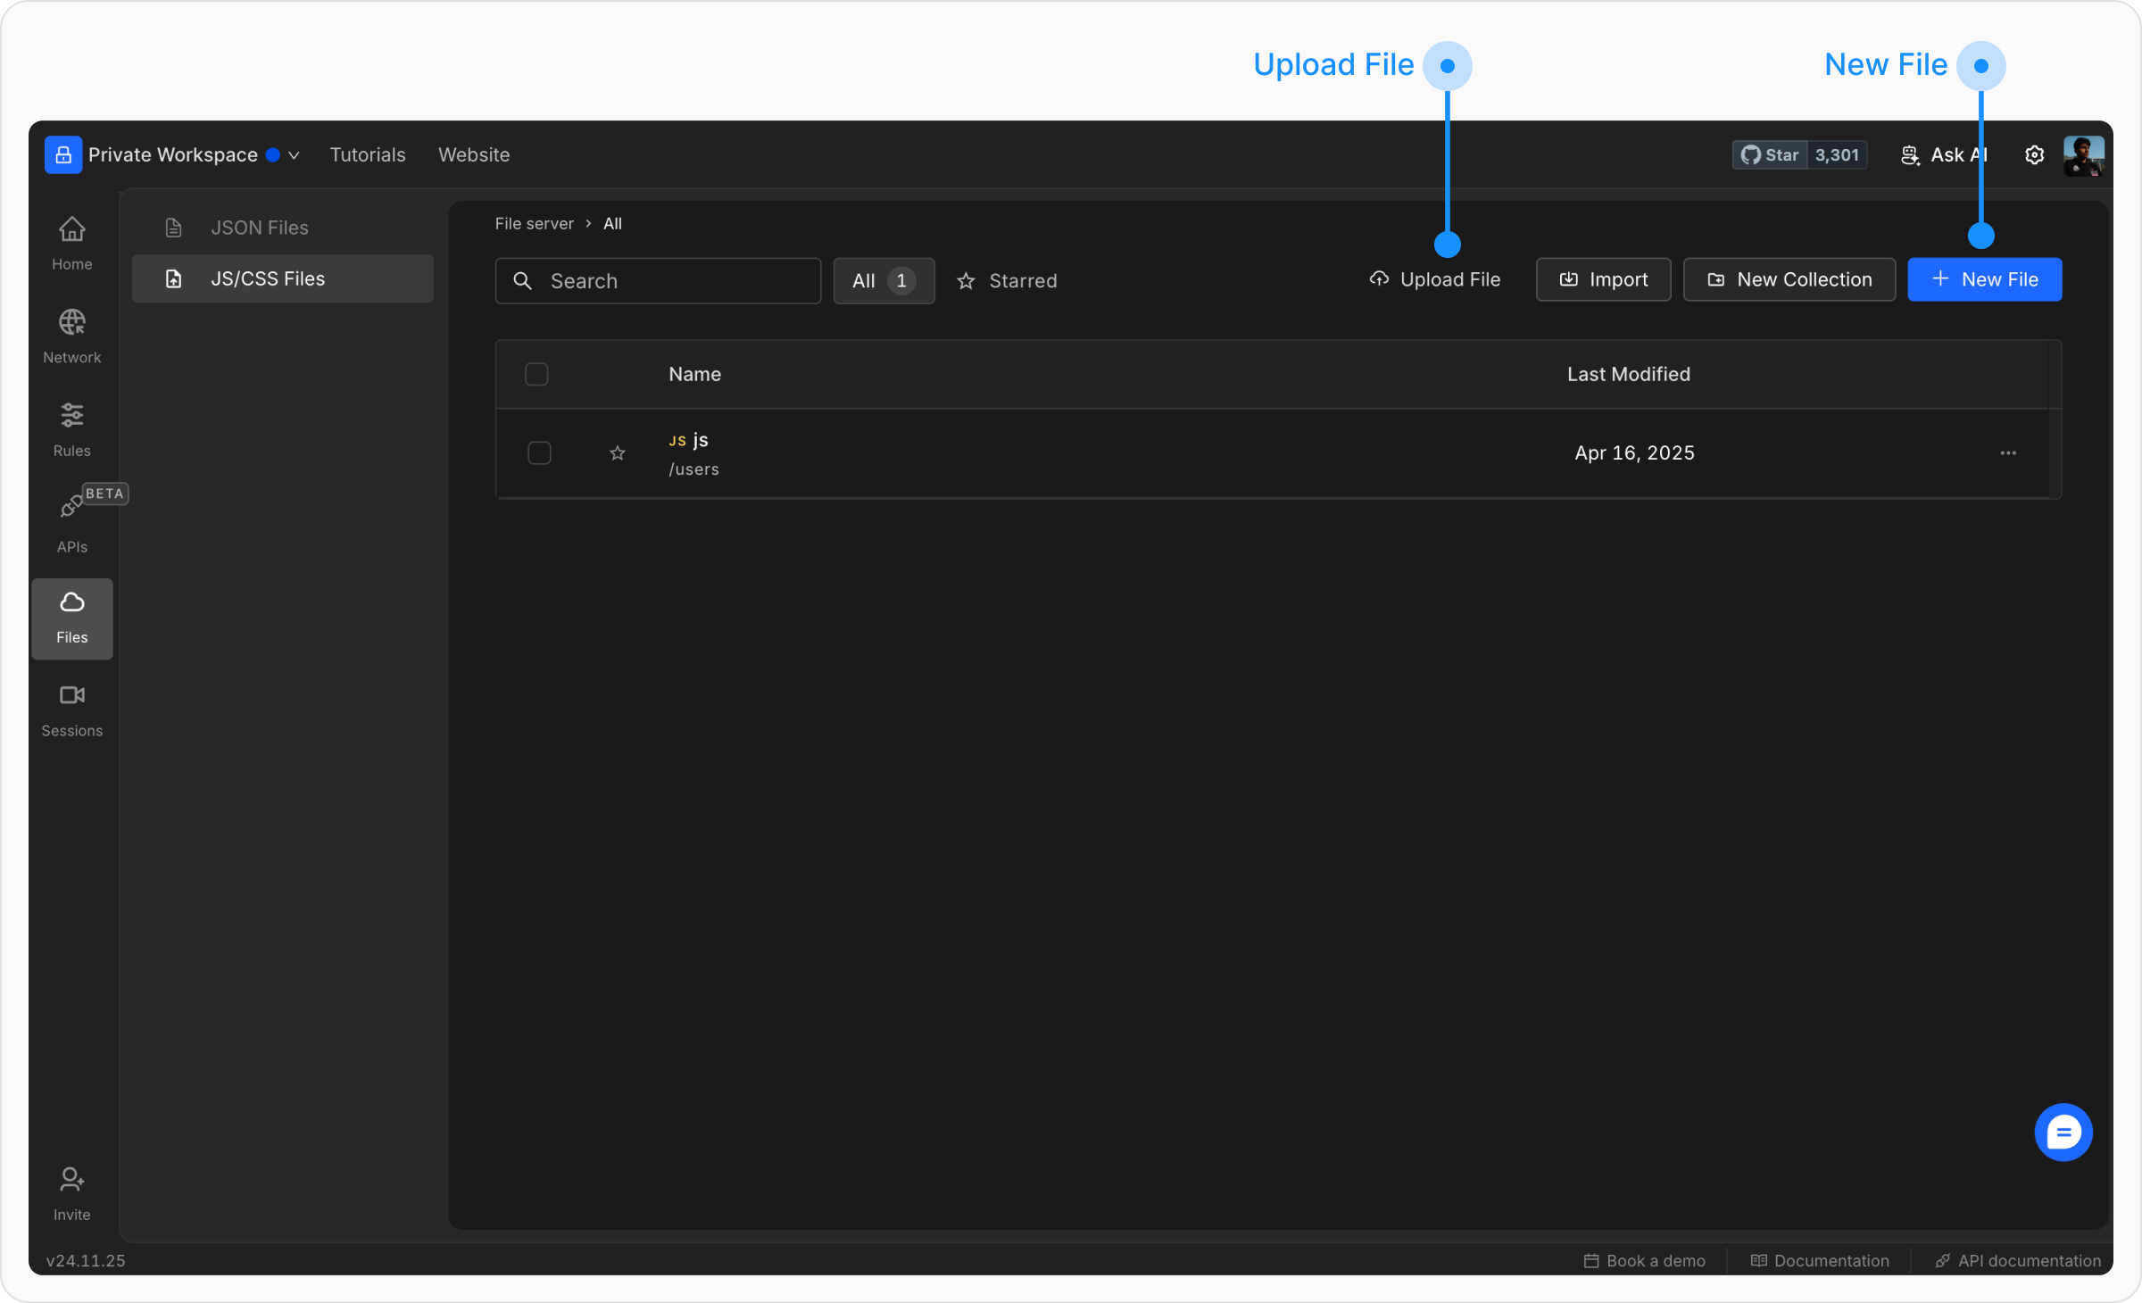This screenshot has height=1303, width=2142.
Task: Open the js row three-dots menu
Action: [x=2008, y=453]
